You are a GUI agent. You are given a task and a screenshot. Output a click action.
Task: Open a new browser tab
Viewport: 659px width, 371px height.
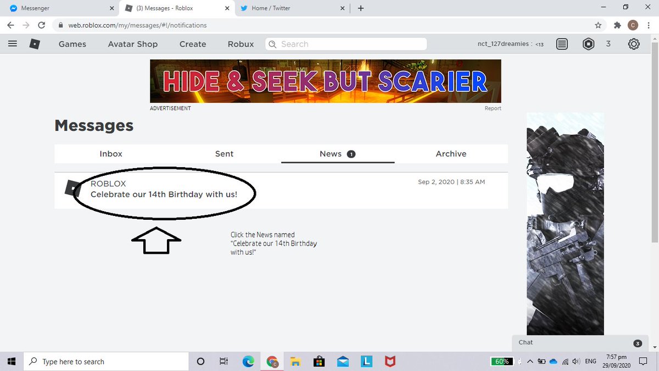(x=361, y=8)
